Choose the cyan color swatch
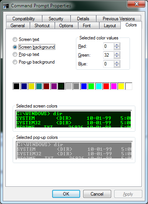Image resolution: width=148 pixels, height=204 pixels. coord(99,86)
